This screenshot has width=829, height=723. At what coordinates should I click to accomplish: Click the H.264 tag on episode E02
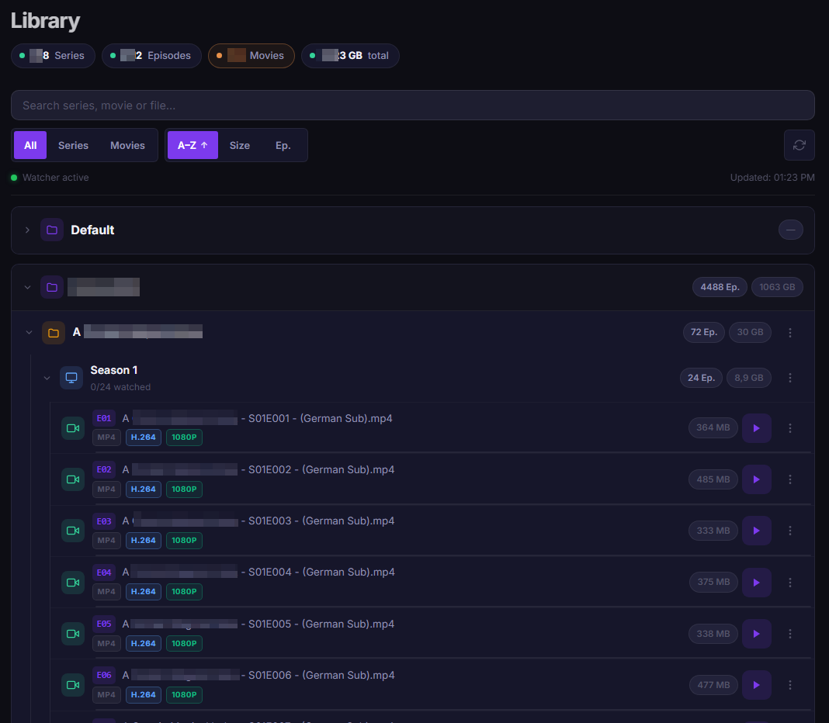144,489
